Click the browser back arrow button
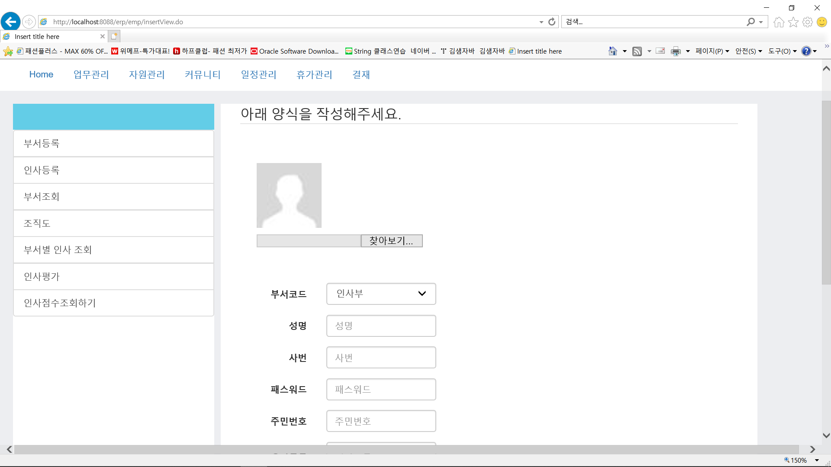The image size is (831, 467). [x=11, y=22]
